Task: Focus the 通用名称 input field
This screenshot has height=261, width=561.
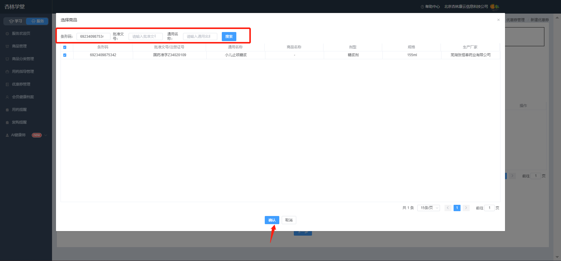Action: pos(200,37)
